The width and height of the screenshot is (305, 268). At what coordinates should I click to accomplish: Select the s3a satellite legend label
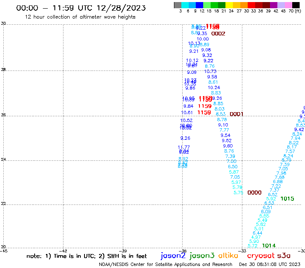(284, 256)
